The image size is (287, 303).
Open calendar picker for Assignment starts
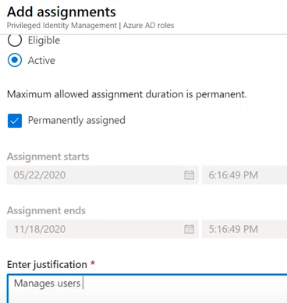(189, 175)
